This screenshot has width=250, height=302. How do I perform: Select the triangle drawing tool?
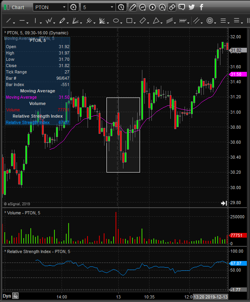(156, 21)
